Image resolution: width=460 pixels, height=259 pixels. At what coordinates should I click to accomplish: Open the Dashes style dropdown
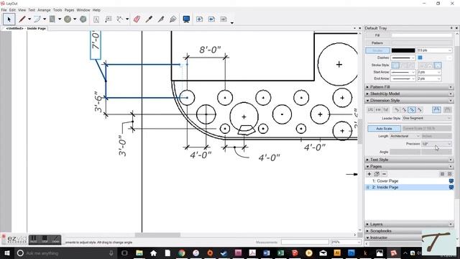pos(403,58)
